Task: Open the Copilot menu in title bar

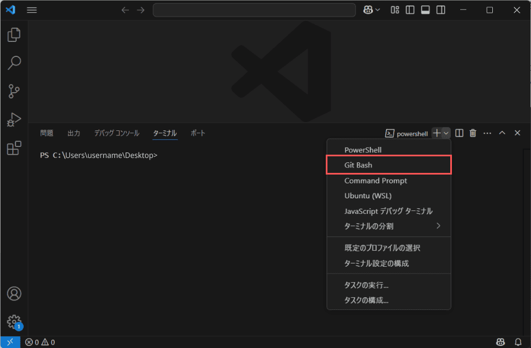Action: [x=372, y=10]
